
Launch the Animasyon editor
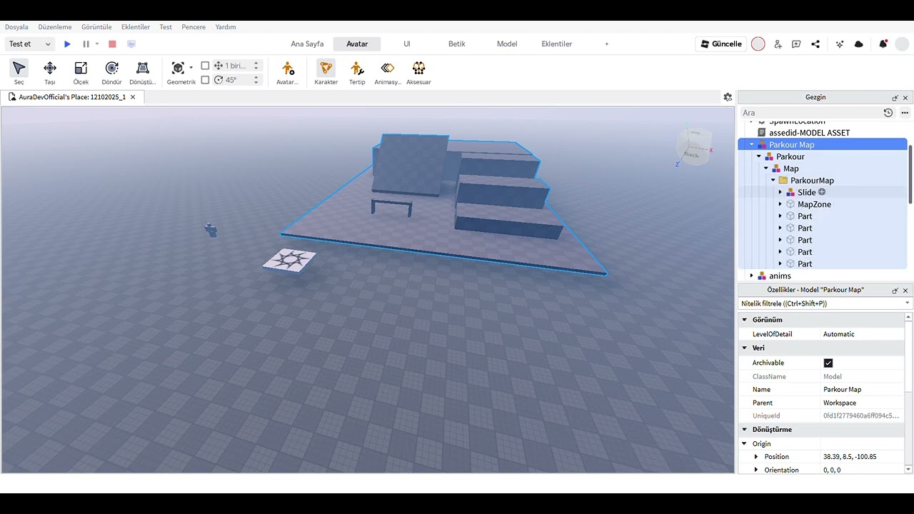[388, 73]
